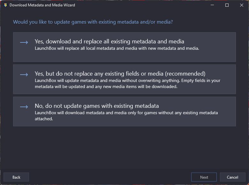Maximize the wizard window
This screenshot has width=249, height=185.
pyautogui.click(x=227, y=5)
